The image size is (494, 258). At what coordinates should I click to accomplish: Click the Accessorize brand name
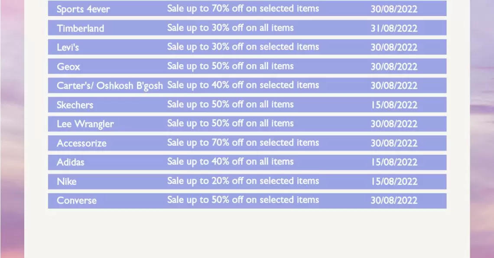pos(81,143)
